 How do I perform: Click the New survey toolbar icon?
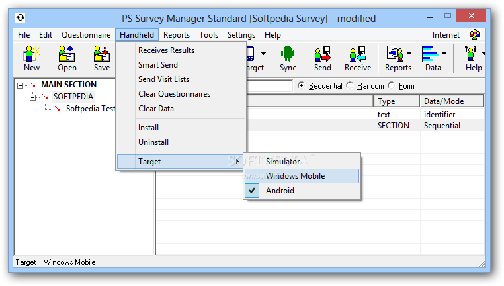click(32, 54)
